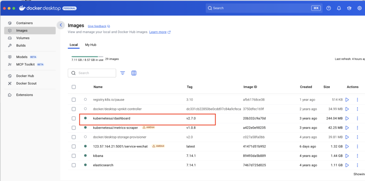Open more actions for kibana
This screenshot has width=365, height=181.
357,156
